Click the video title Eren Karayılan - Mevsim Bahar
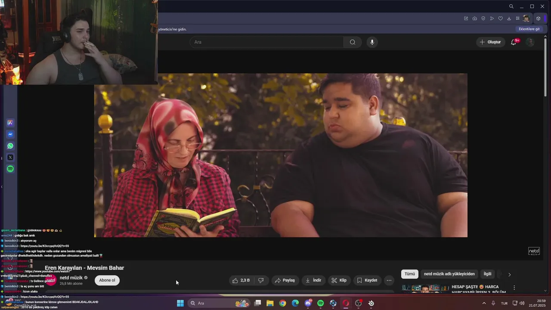The width and height of the screenshot is (551, 310). click(84, 268)
